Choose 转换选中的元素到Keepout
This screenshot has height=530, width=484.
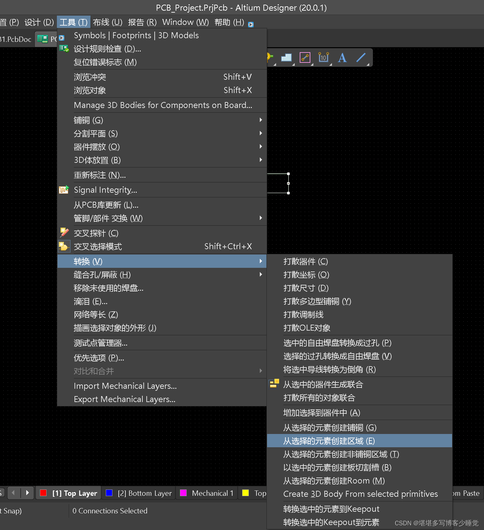tap(360, 509)
